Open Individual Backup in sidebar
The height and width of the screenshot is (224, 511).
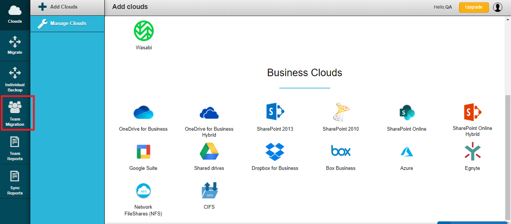click(x=15, y=79)
